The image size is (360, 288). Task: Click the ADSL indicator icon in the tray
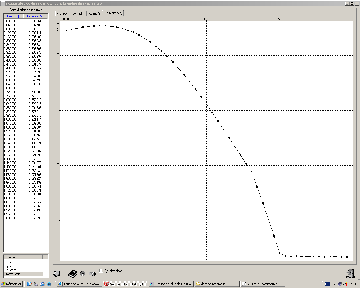(345, 284)
